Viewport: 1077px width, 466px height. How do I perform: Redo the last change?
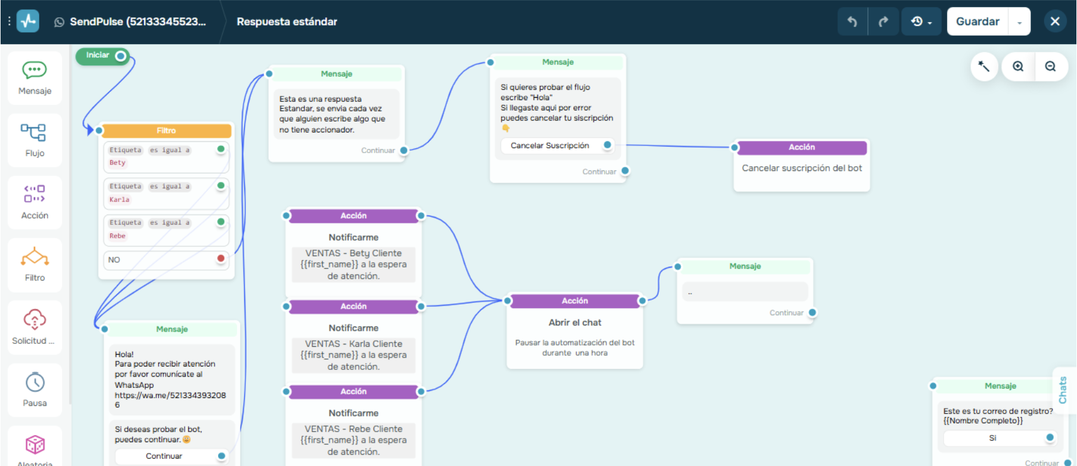click(883, 21)
